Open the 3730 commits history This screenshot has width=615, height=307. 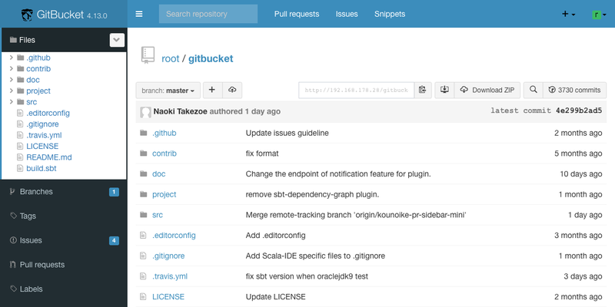pyautogui.click(x=574, y=90)
